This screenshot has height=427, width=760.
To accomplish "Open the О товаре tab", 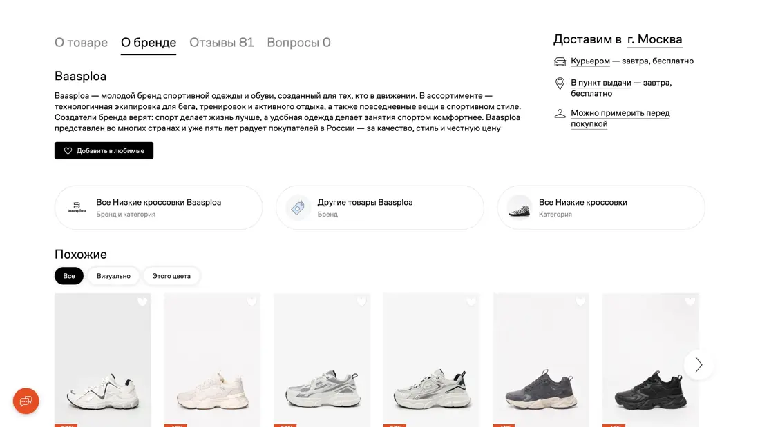I will 81,42.
